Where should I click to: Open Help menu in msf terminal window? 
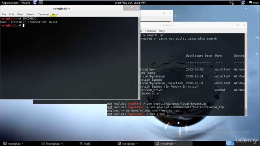[x=162, y=31]
